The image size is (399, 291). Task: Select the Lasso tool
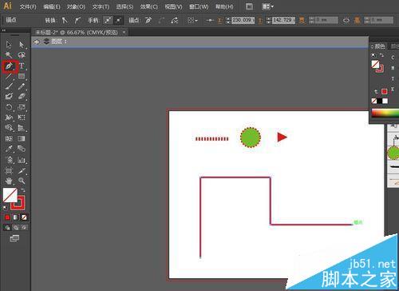[22, 55]
